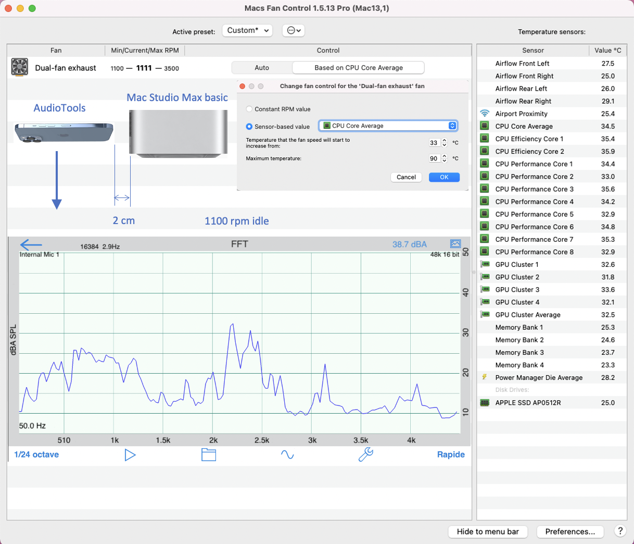Click the Min/Current/Max RPM column header
Viewport: 634px width, 544px height.
point(145,50)
